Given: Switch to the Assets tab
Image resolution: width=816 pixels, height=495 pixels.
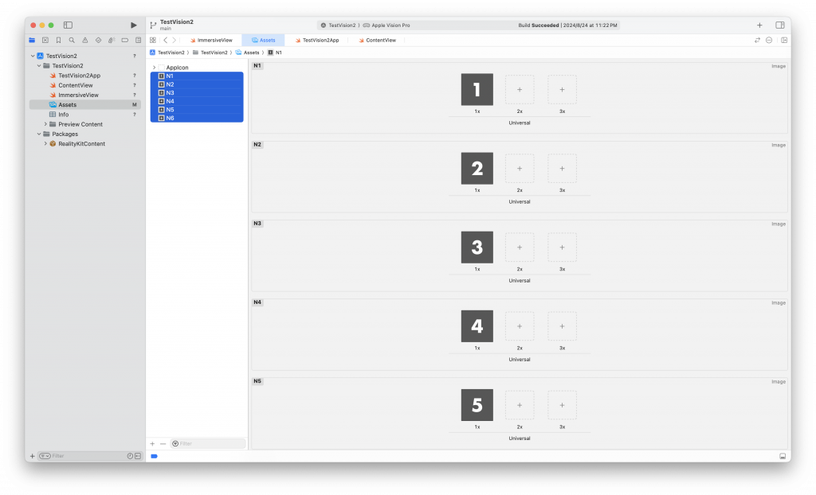Looking at the screenshot, I should (x=263, y=40).
